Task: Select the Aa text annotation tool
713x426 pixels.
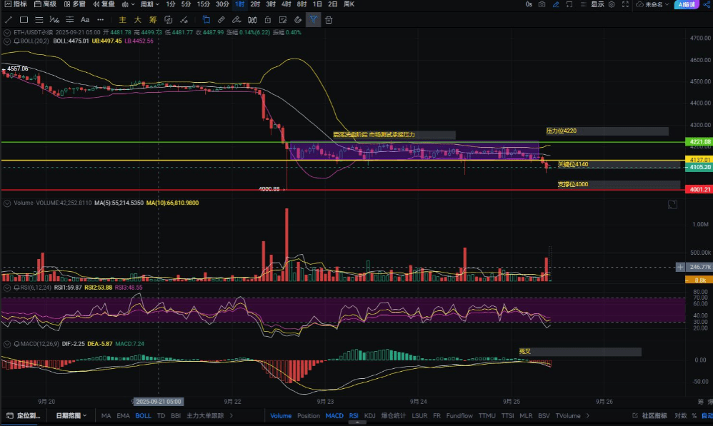Action: (x=85, y=20)
